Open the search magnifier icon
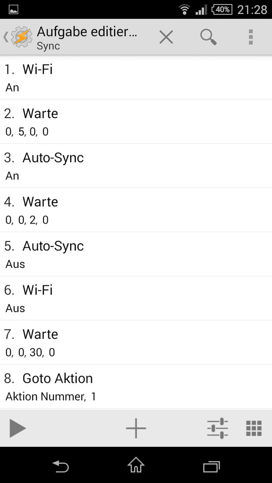 click(x=208, y=37)
